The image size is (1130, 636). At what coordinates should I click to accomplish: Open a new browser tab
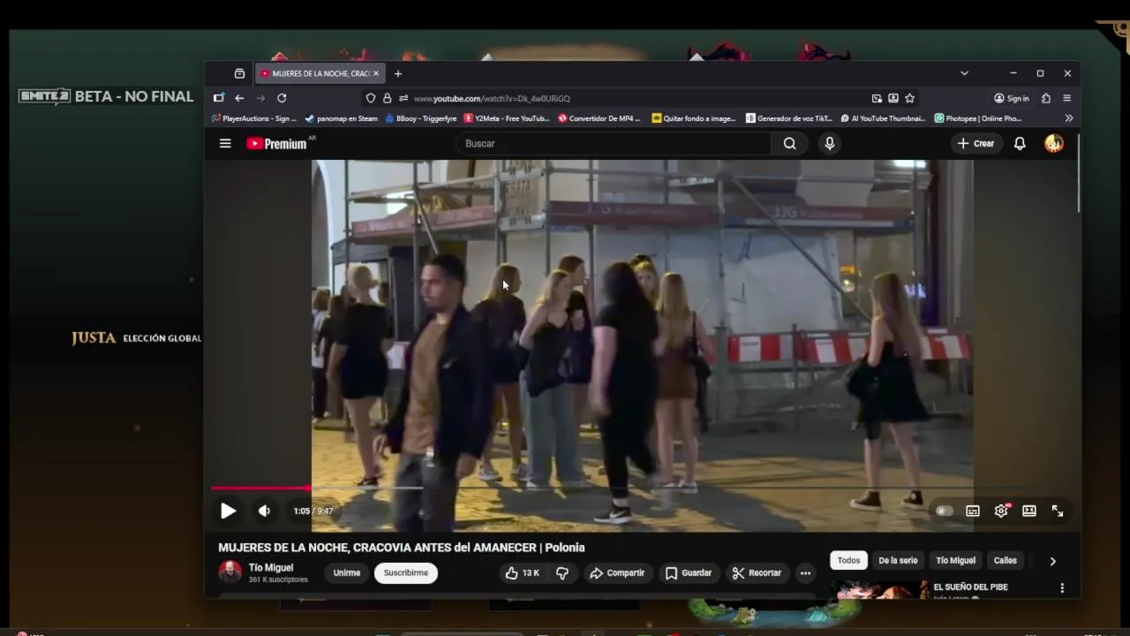[398, 73]
